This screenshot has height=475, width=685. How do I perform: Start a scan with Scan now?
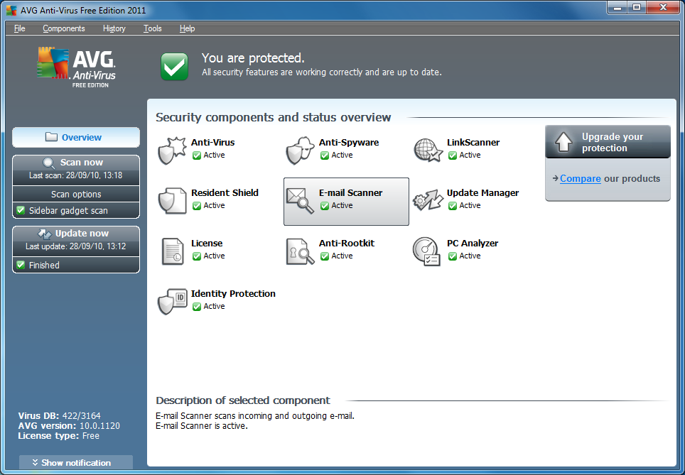click(x=76, y=170)
